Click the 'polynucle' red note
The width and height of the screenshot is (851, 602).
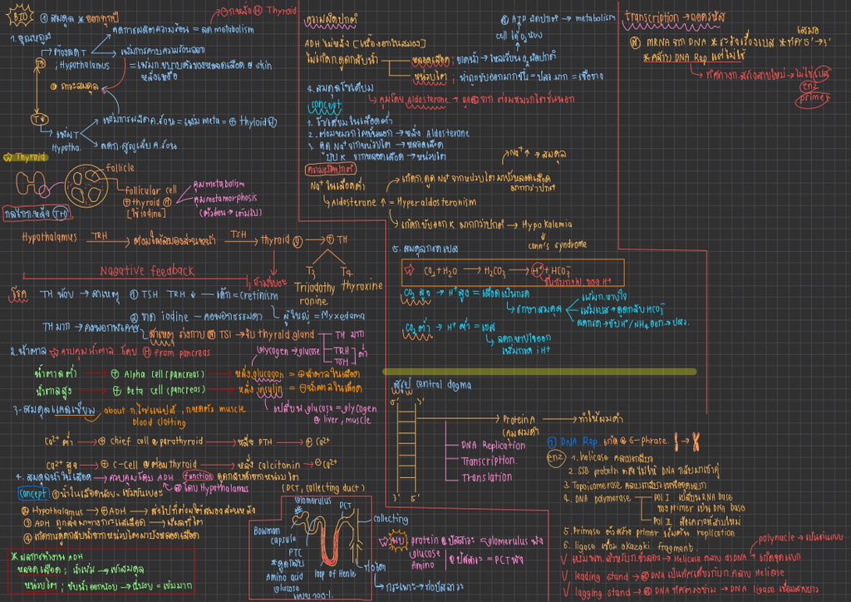pyautogui.click(x=776, y=539)
